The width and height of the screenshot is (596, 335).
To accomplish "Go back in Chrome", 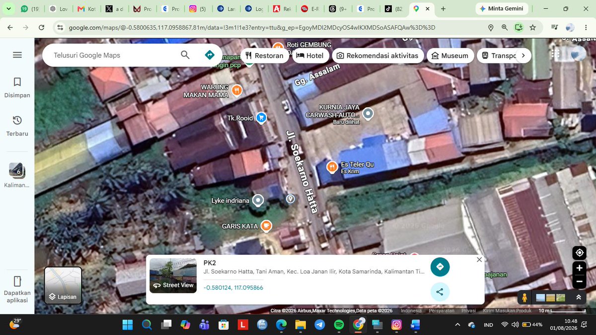I will pyautogui.click(x=10, y=28).
